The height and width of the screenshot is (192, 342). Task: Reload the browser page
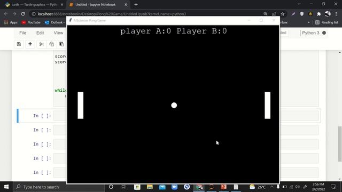(23, 14)
